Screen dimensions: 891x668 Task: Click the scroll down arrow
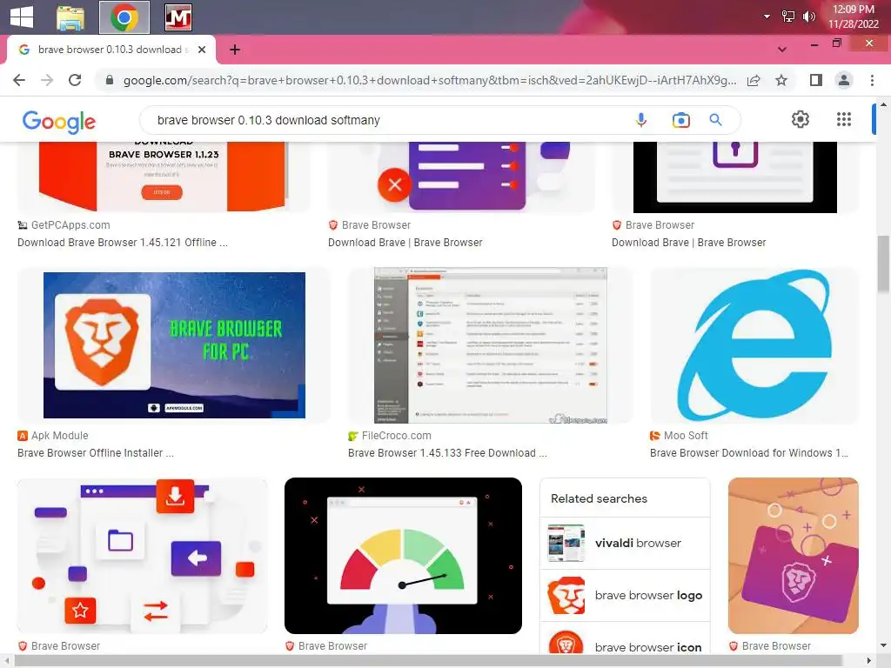coord(883,646)
